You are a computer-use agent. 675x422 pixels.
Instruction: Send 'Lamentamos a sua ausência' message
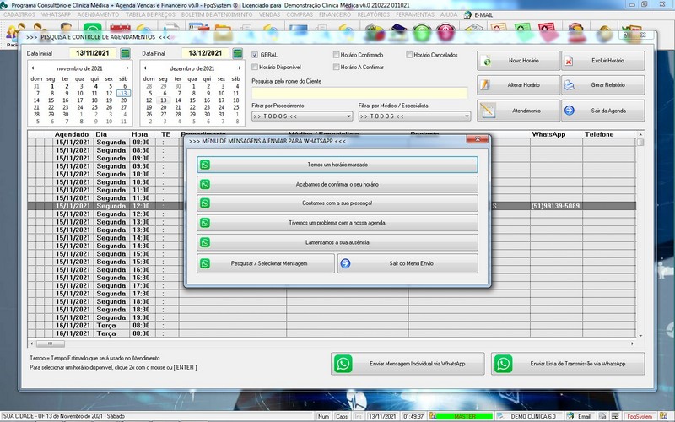(x=337, y=242)
